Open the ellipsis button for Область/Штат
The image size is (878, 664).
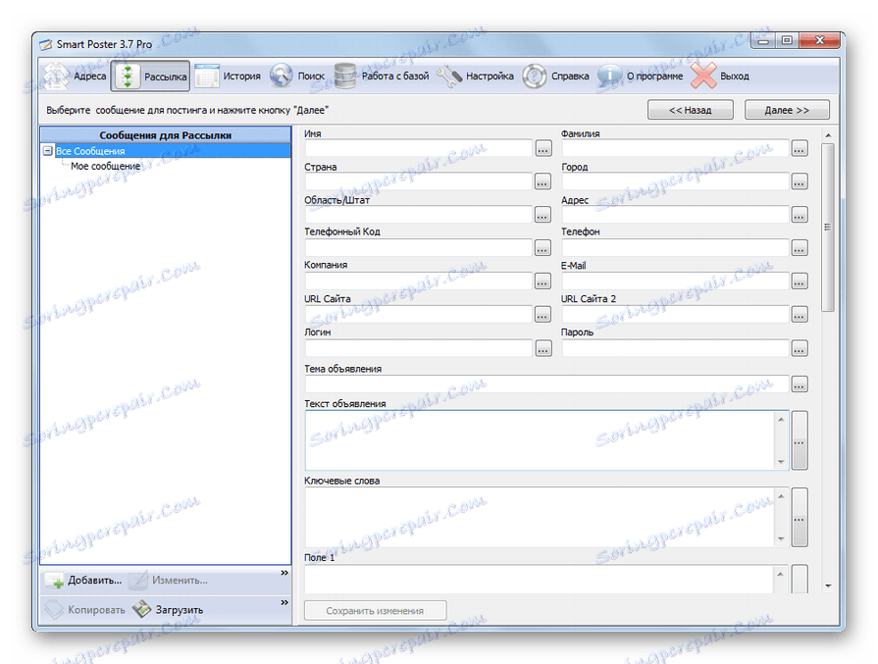(x=543, y=215)
